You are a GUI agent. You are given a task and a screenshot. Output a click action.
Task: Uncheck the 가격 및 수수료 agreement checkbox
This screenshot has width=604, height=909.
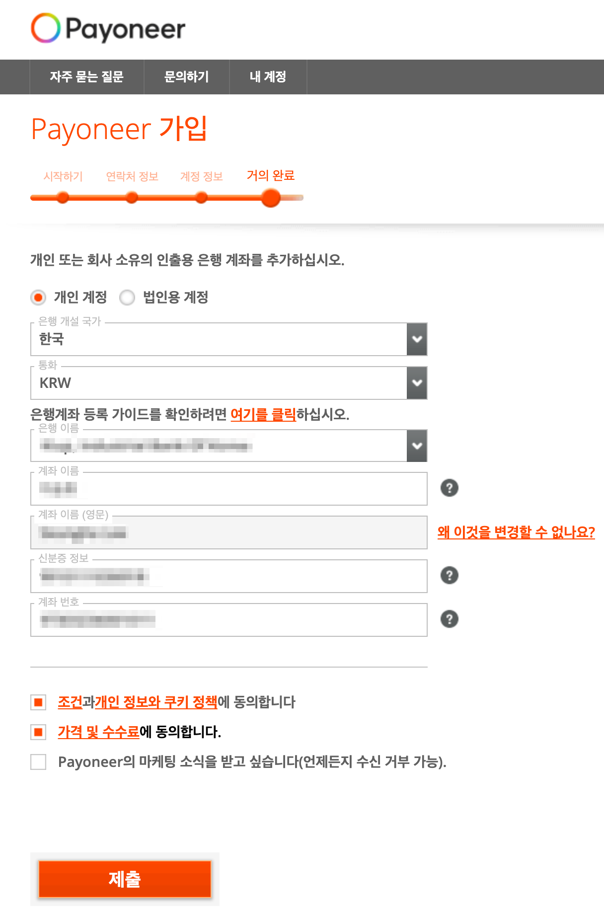[38, 732]
